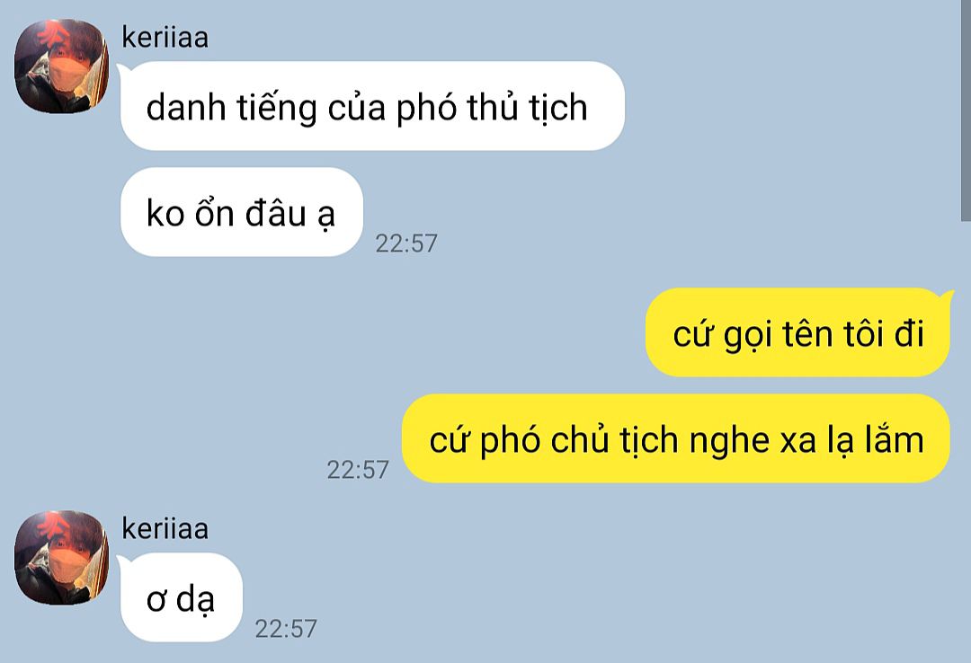The height and width of the screenshot is (663, 971).
Task: Click the keriiaa username above 'danh tiếng' message
Action: 165,37
